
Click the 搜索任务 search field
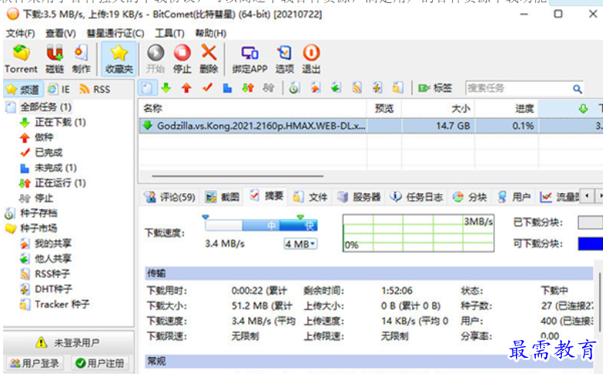tap(518, 88)
